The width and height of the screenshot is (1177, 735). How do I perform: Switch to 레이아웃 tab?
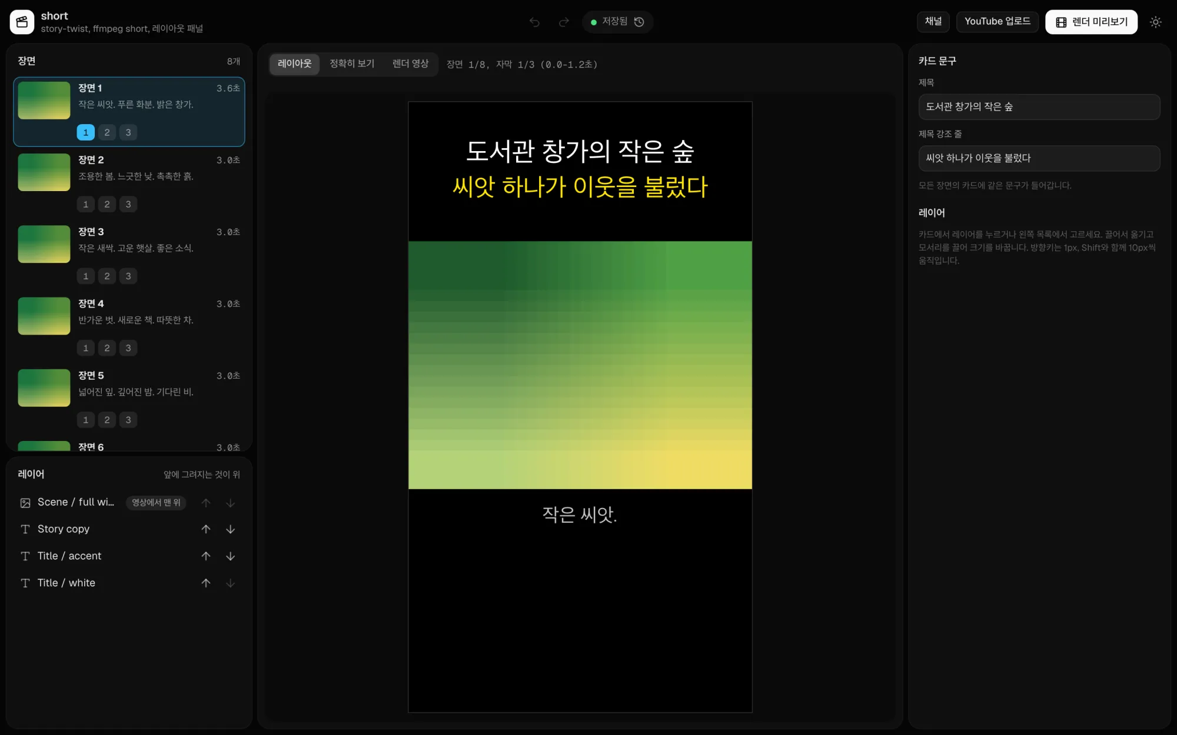point(294,64)
